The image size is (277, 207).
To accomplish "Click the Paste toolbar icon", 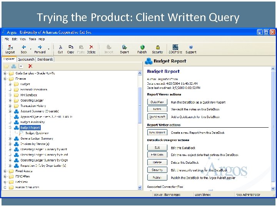I will tap(81, 47).
